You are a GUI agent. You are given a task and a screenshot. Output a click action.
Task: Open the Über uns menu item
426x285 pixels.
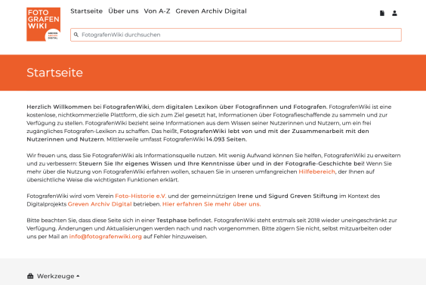(x=123, y=11)
